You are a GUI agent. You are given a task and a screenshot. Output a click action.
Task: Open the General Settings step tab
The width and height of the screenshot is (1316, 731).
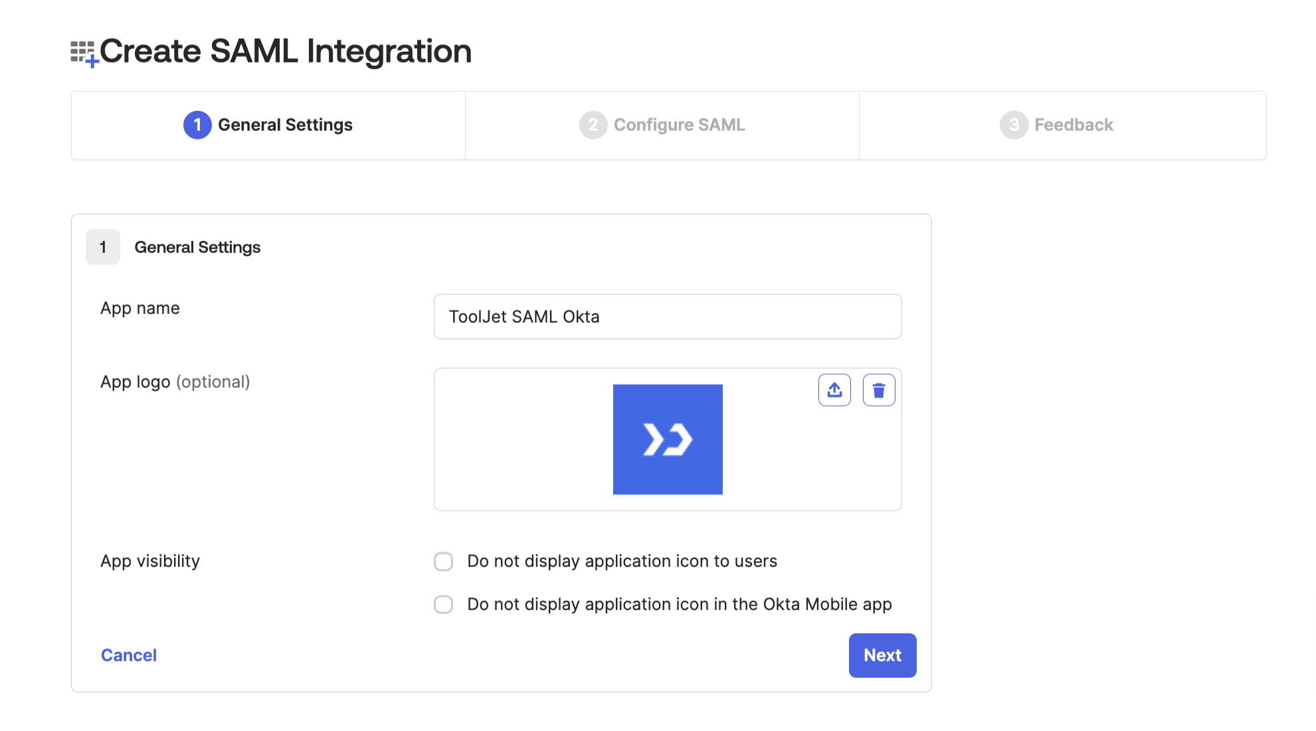(x=285, y=125)
